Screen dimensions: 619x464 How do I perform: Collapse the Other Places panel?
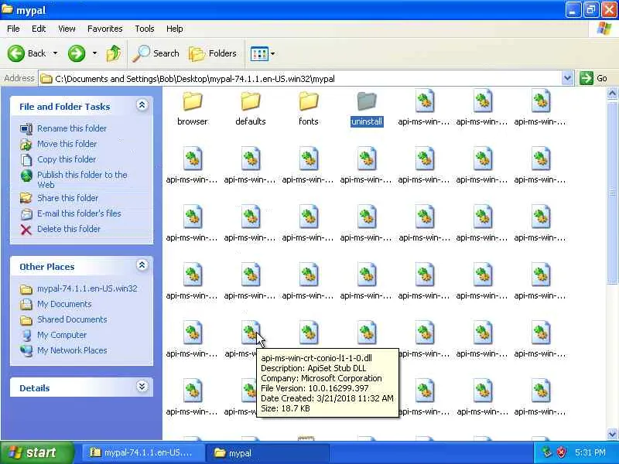pos(142,265)
